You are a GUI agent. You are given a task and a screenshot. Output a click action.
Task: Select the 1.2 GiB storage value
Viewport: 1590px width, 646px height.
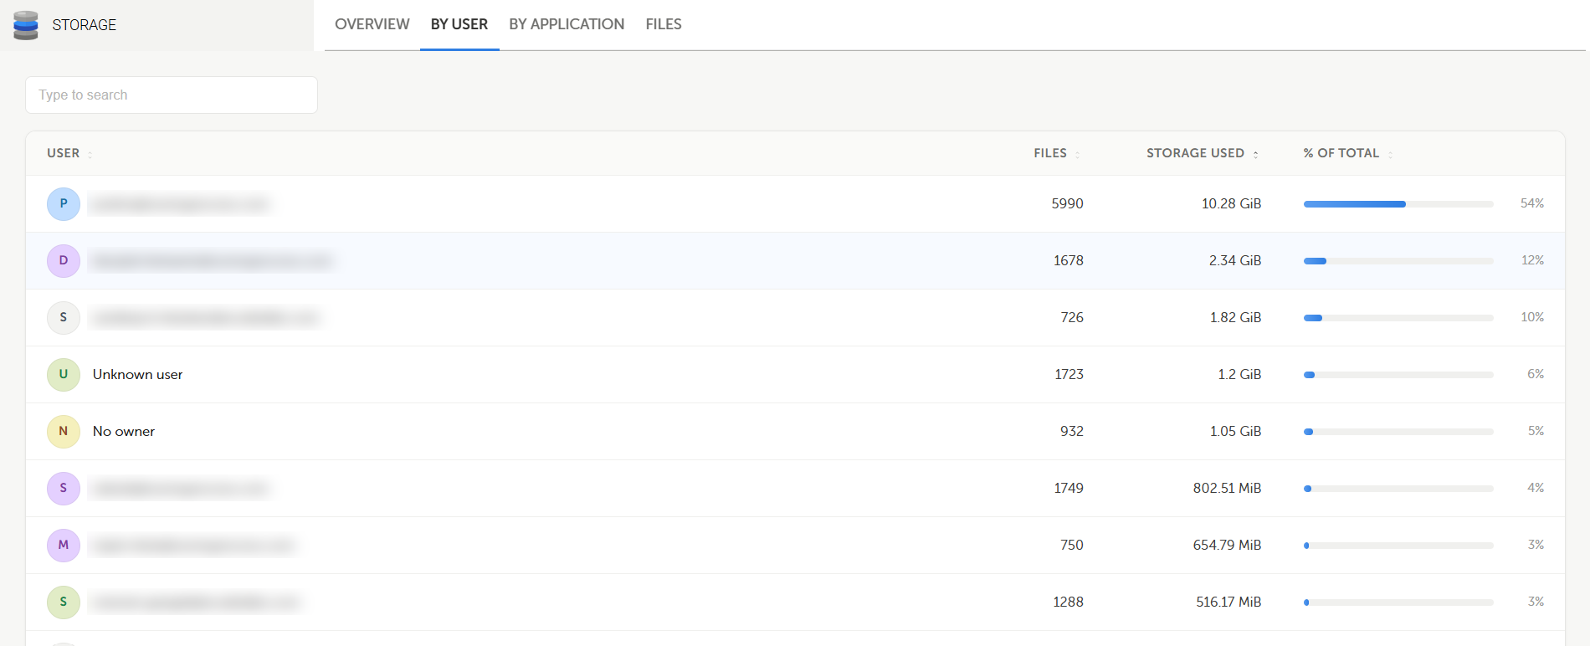(1239, 375)
